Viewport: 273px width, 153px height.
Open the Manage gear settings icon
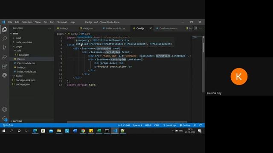click(x=5, y=119)
